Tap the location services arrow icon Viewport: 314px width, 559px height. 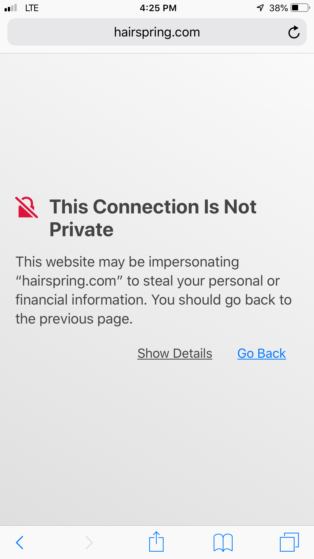tap(260, 8)
